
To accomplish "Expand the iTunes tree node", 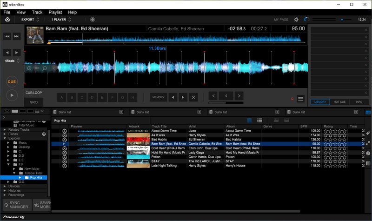I will point(5,134).
